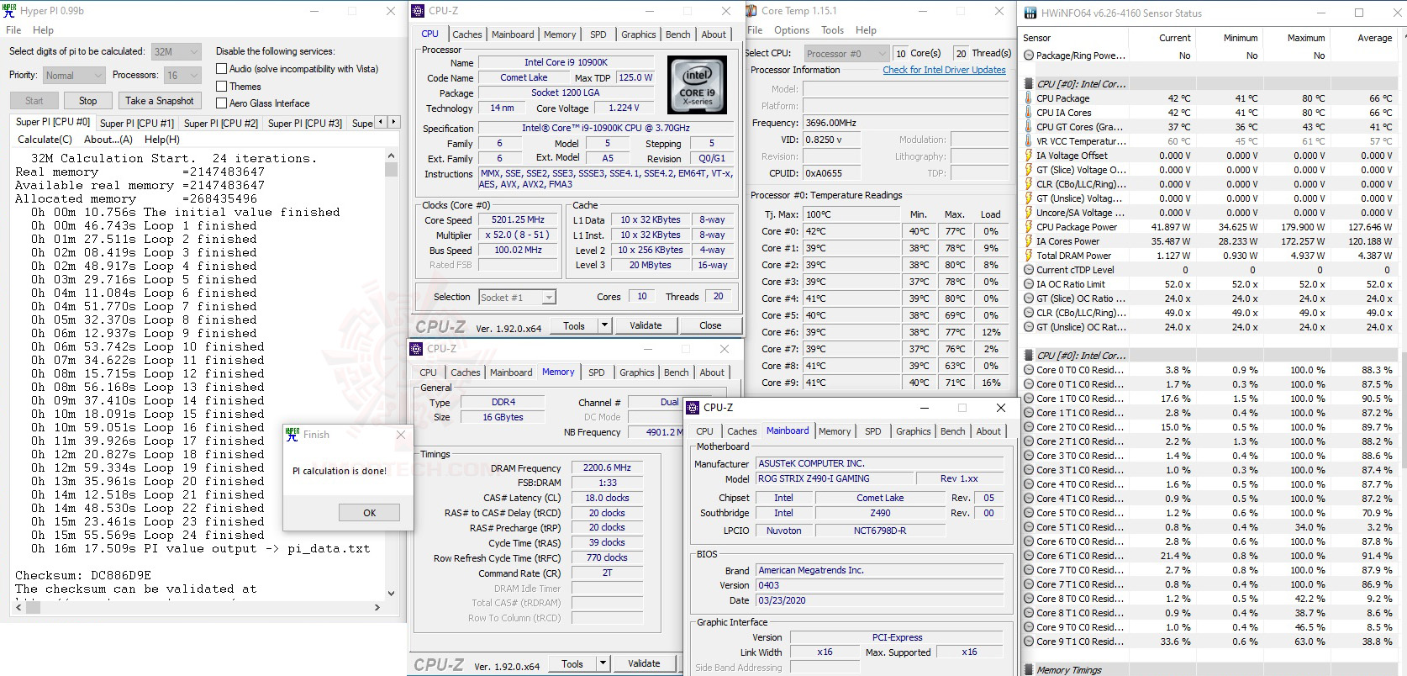Click the CPU Package Power lightning icon
This screenshot has width=1407, height=676.
(x=1029, y=227)
